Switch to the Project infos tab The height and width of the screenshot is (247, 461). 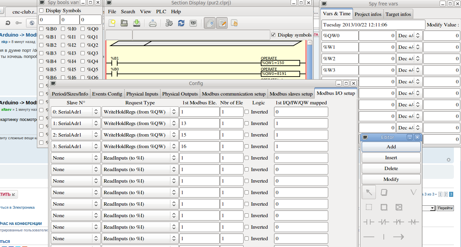[x=368, y=14]
